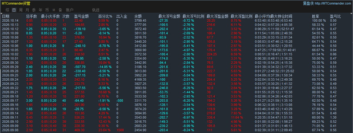
Task: Open the 轨迹 track tab
Action: pos(96,10)
